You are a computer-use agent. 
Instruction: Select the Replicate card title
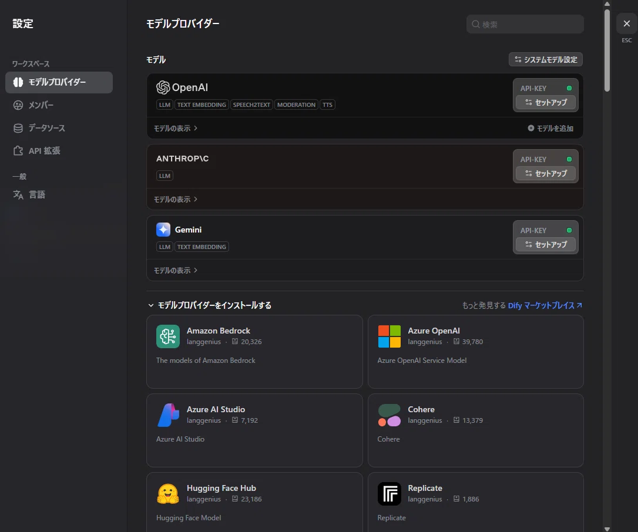coord(425,488)
